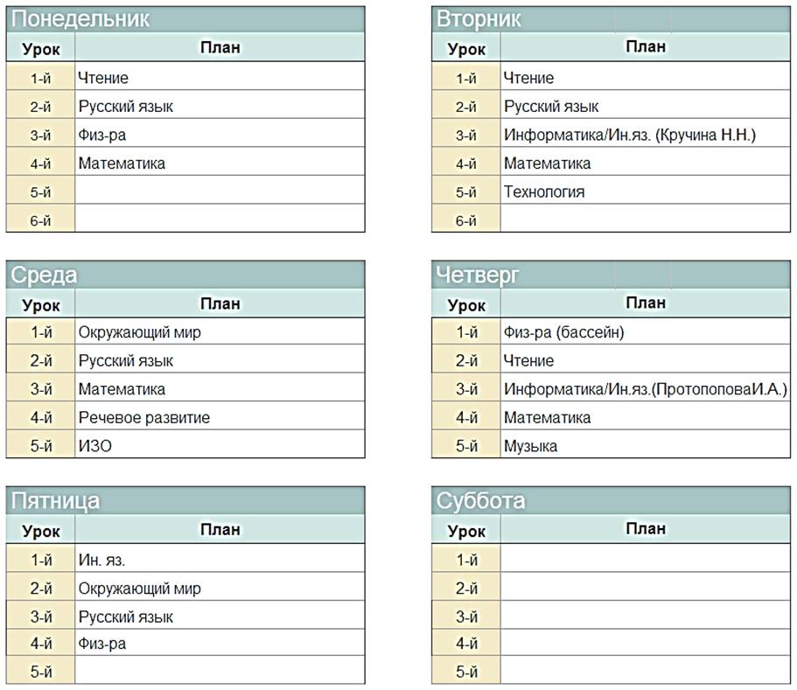This screenshot has width=797, height=690.
Task: Click the empty 5th lesson cell on Monday
Action: [x=220, y=191]
